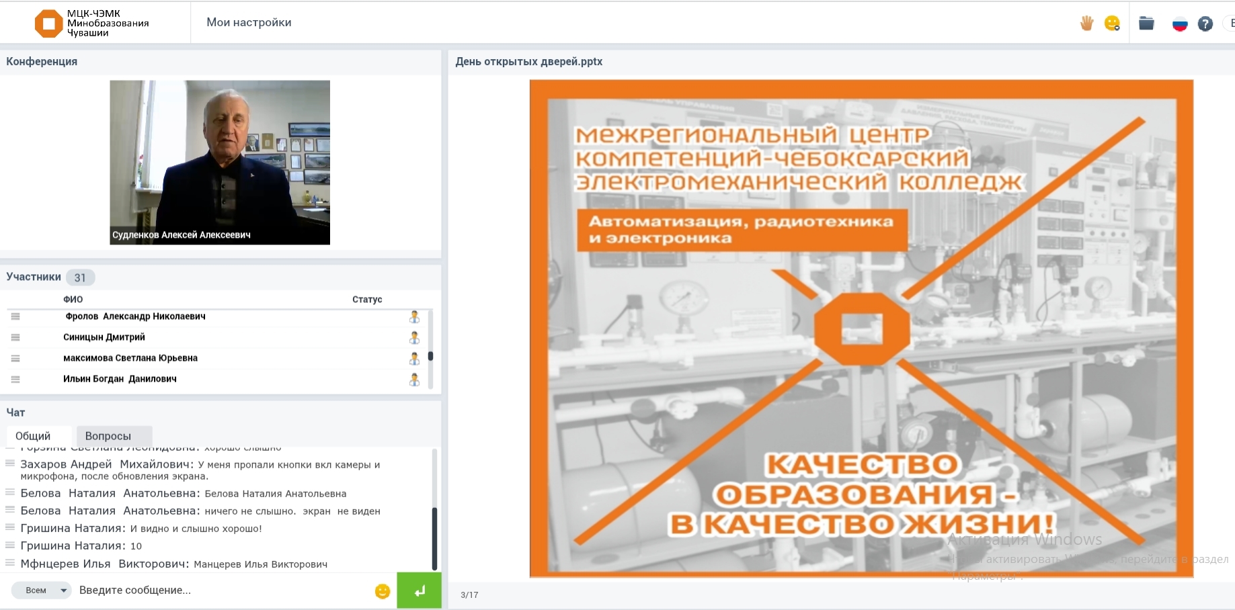This screenshot has width=1235, height=610.
Task: Click status icon for Фролов Александр Николаевич
Action: (x=414, y=317)
